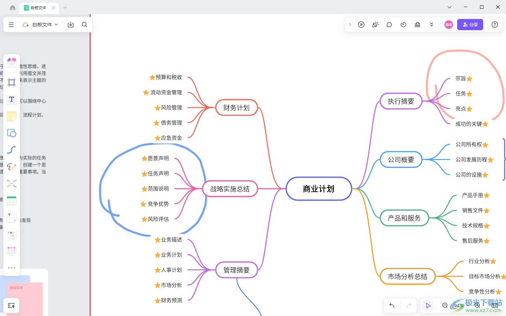Click the purple 分享 share button
The width and height of the screenshot is (506, 316).
(x=470, y=25)
